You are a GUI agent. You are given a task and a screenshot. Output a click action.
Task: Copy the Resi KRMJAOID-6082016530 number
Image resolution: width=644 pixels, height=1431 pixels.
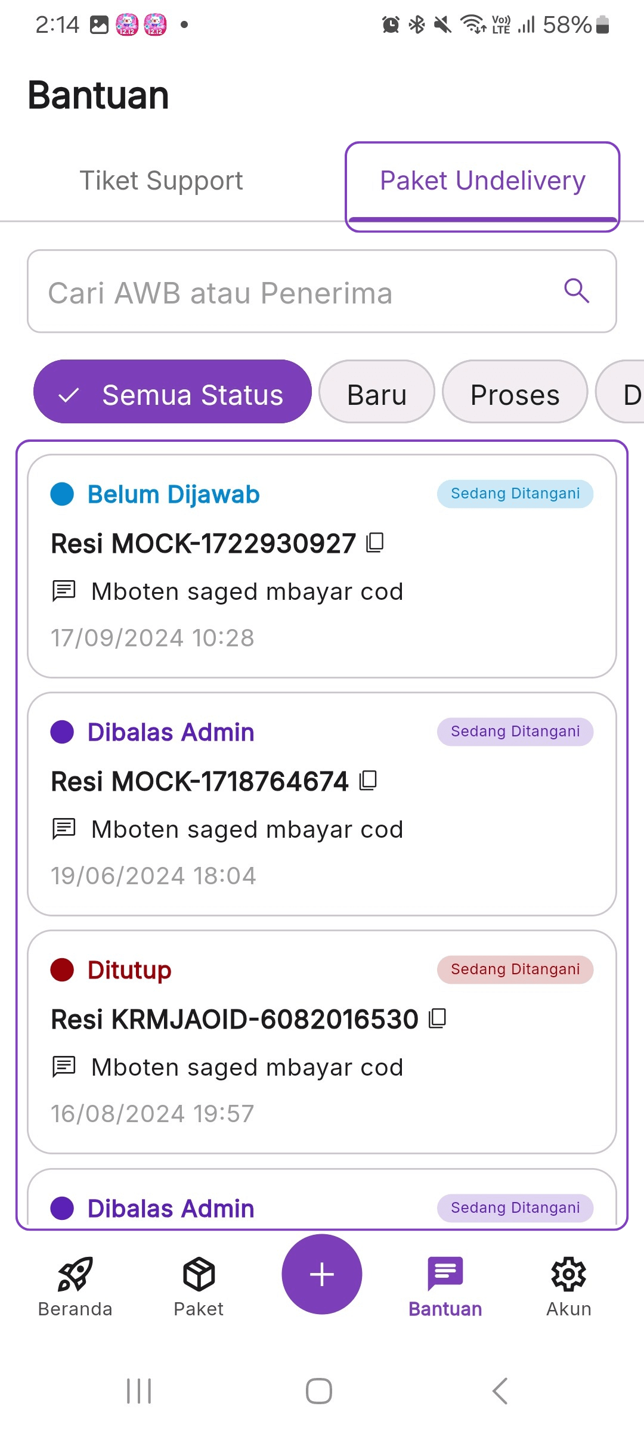click(x=438, y=1019)
